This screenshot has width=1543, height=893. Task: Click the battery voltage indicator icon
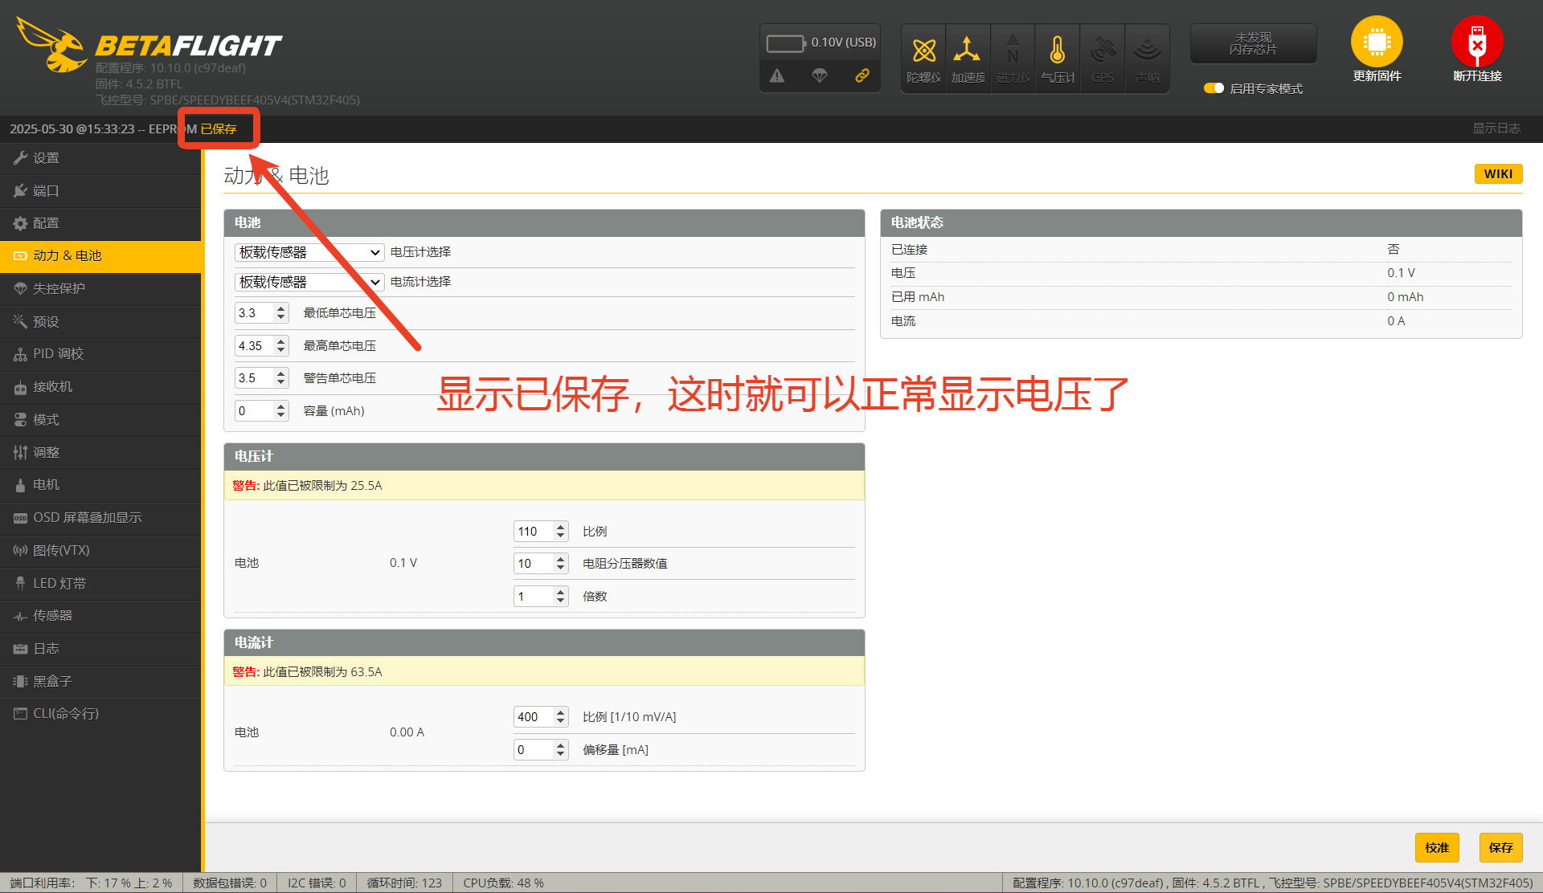click(x=786, y=43)
